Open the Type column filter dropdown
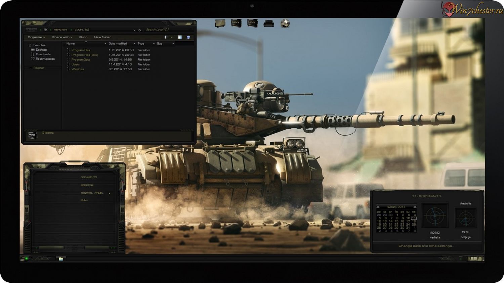This screenshot has height=283, width=504. pyautogui.click(x=154, y=44)
